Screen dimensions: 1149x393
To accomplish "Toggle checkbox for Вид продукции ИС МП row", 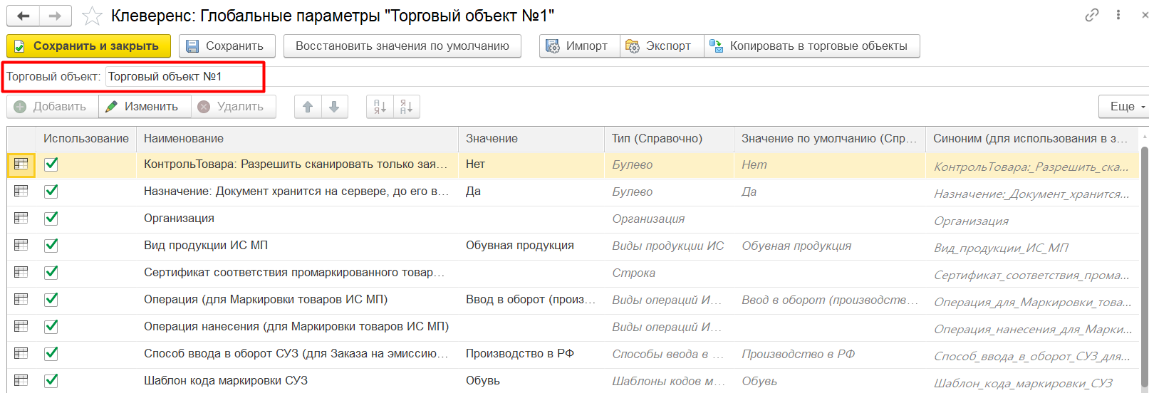I will point(51,245).
